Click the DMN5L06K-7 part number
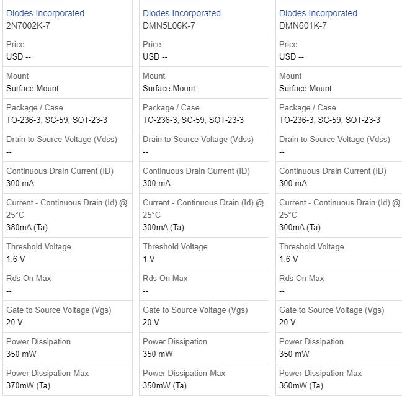Screen dimensions: 402x399 (169, 25)
